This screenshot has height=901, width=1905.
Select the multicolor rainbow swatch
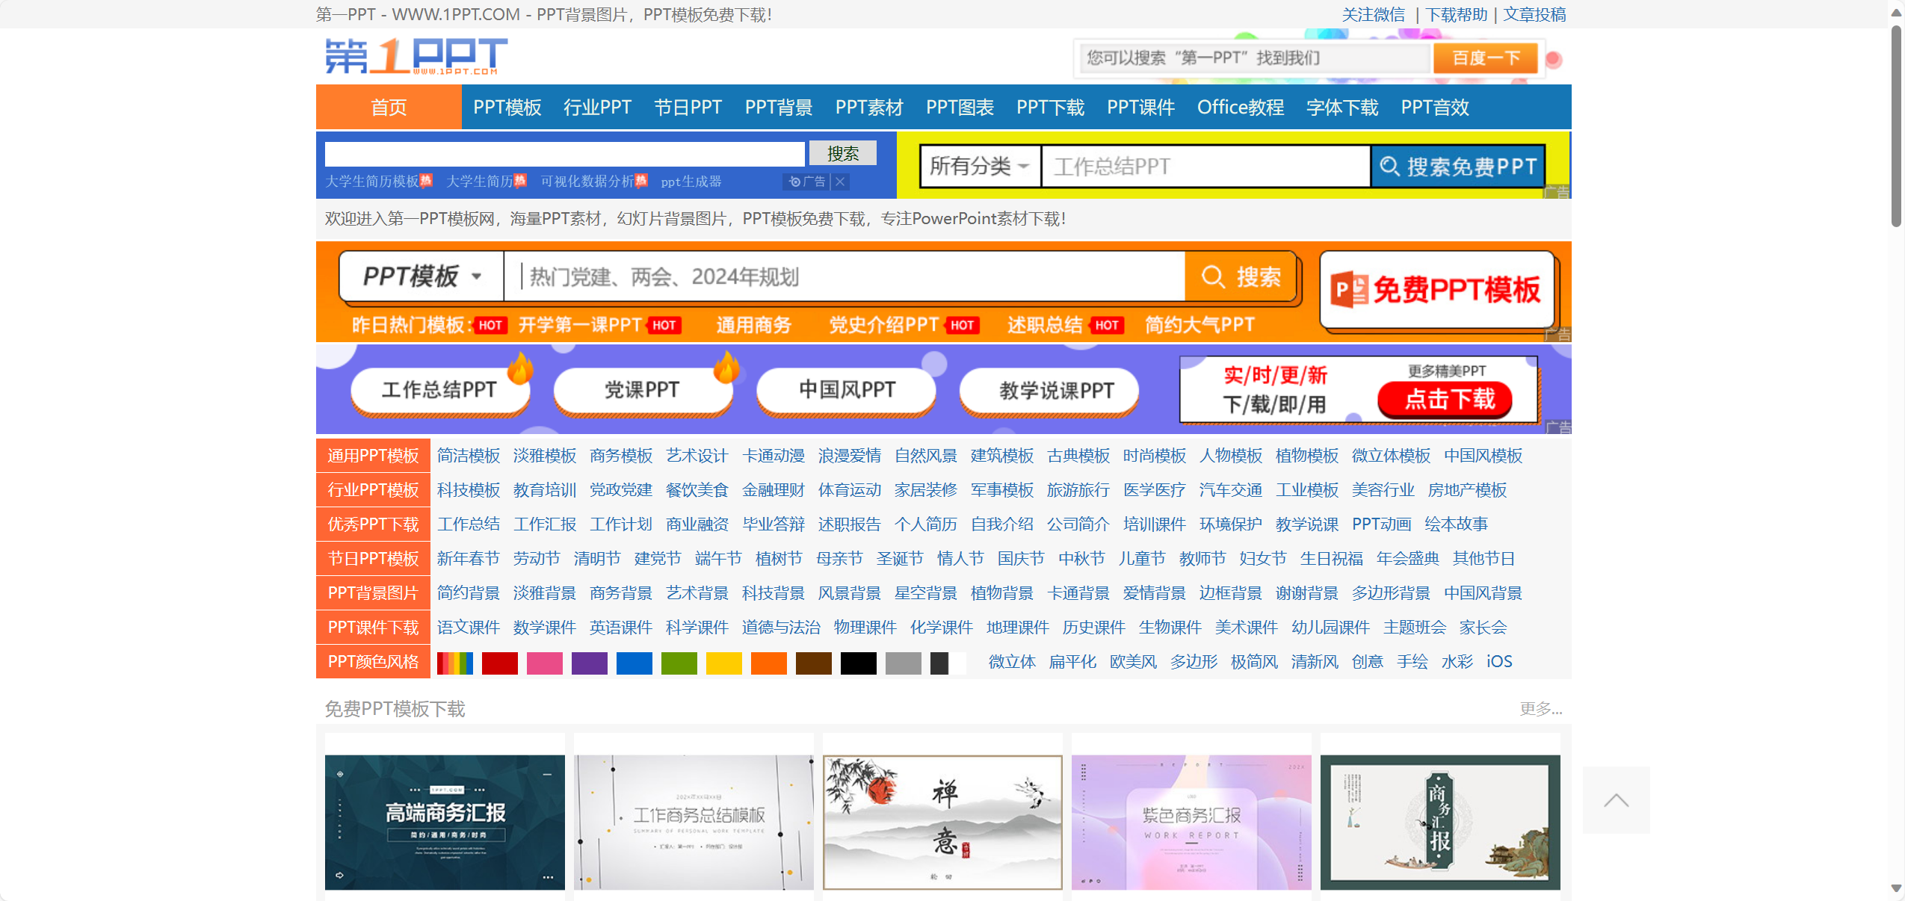[x=455, y=663]
